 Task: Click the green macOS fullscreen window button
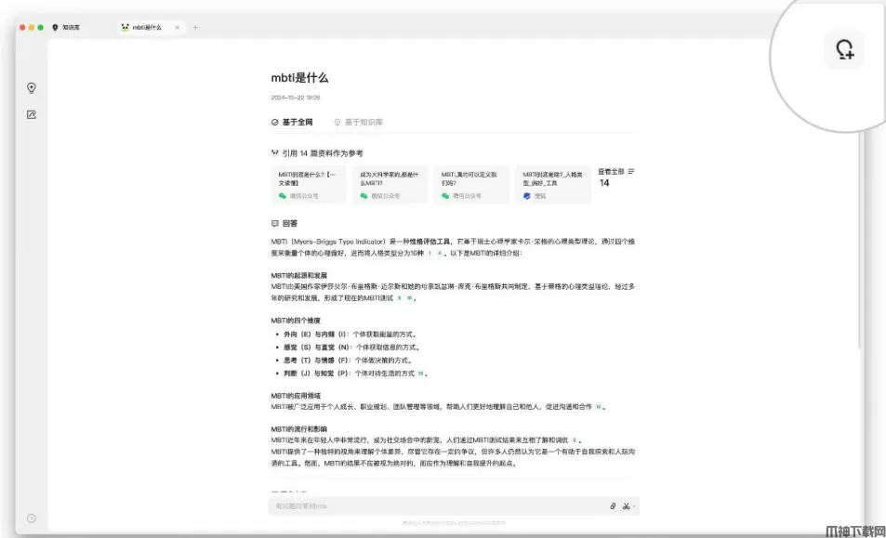click(x=41, y=27)
